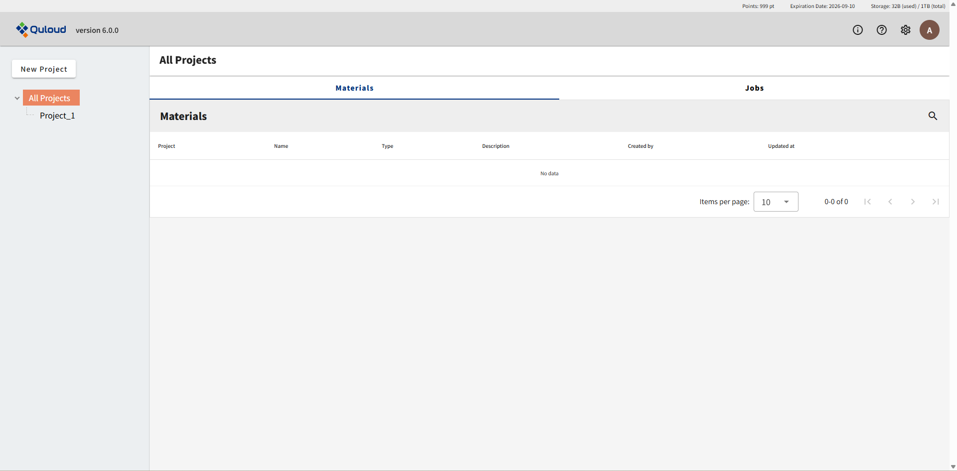
Task: Open the help question mark icon
Action: [x=881, y=30]
